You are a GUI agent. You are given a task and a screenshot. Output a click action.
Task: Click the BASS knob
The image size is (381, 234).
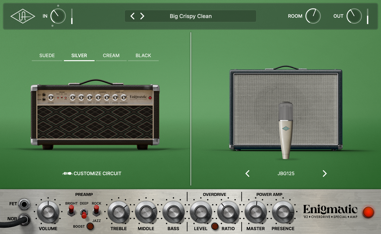coord(174,212)
